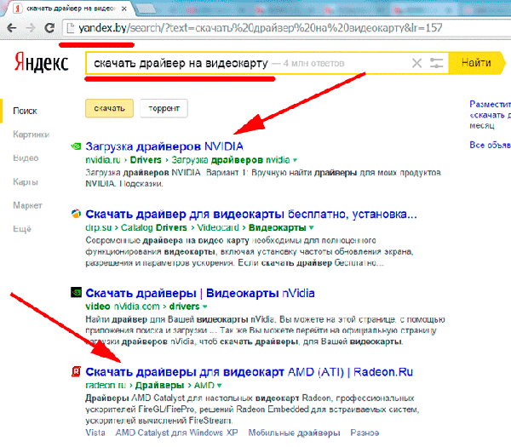This screenshot has height=447, width=511.
Task: Click Драйверы breadcrumb under Radeon result
Action: pos(160,386)
